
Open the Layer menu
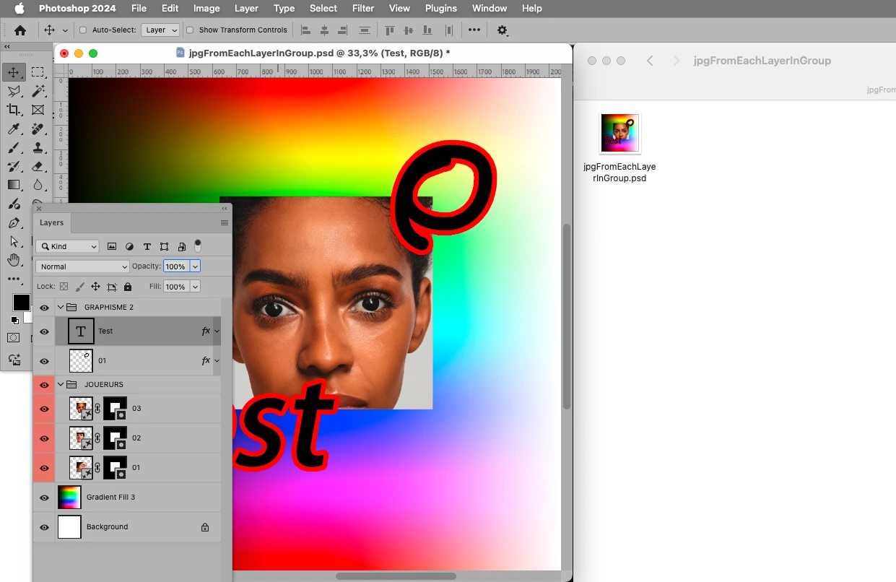[x=246, y=9]
